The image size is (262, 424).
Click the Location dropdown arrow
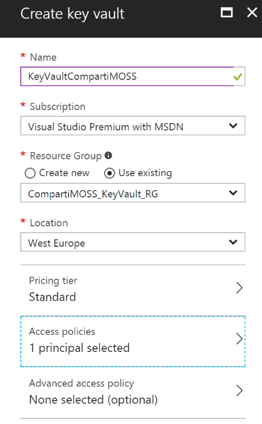tap(233, 242)
